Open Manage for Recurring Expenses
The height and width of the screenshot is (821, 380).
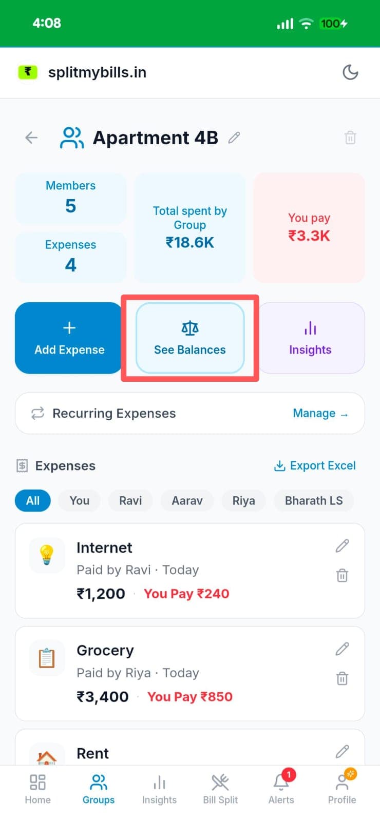tap(321, 413)
